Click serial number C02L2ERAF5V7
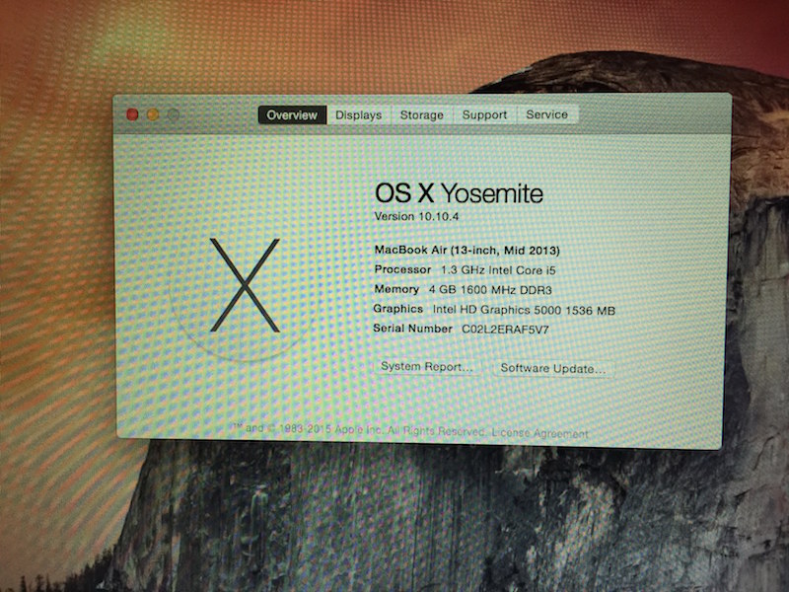 click(x=505, y=330)
